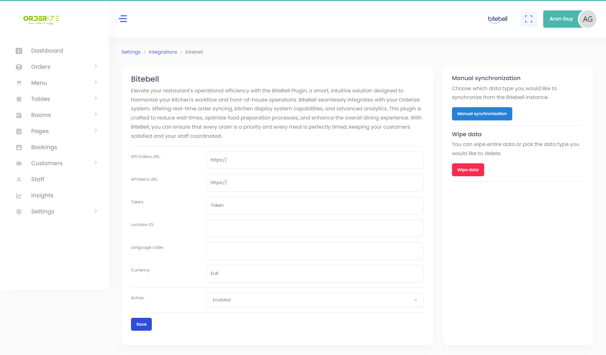The image size is (606, 355).
Task: Expand the Orders submenu chevron
Action: [x=96, y=66]
